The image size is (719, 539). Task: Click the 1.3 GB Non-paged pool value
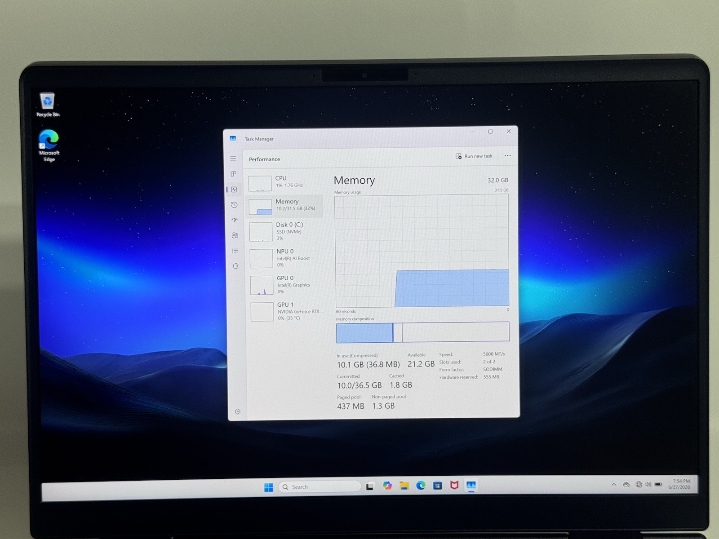tap(383, 406)
